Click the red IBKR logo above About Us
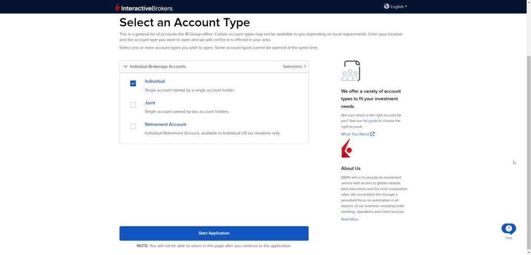 point(347,148)
